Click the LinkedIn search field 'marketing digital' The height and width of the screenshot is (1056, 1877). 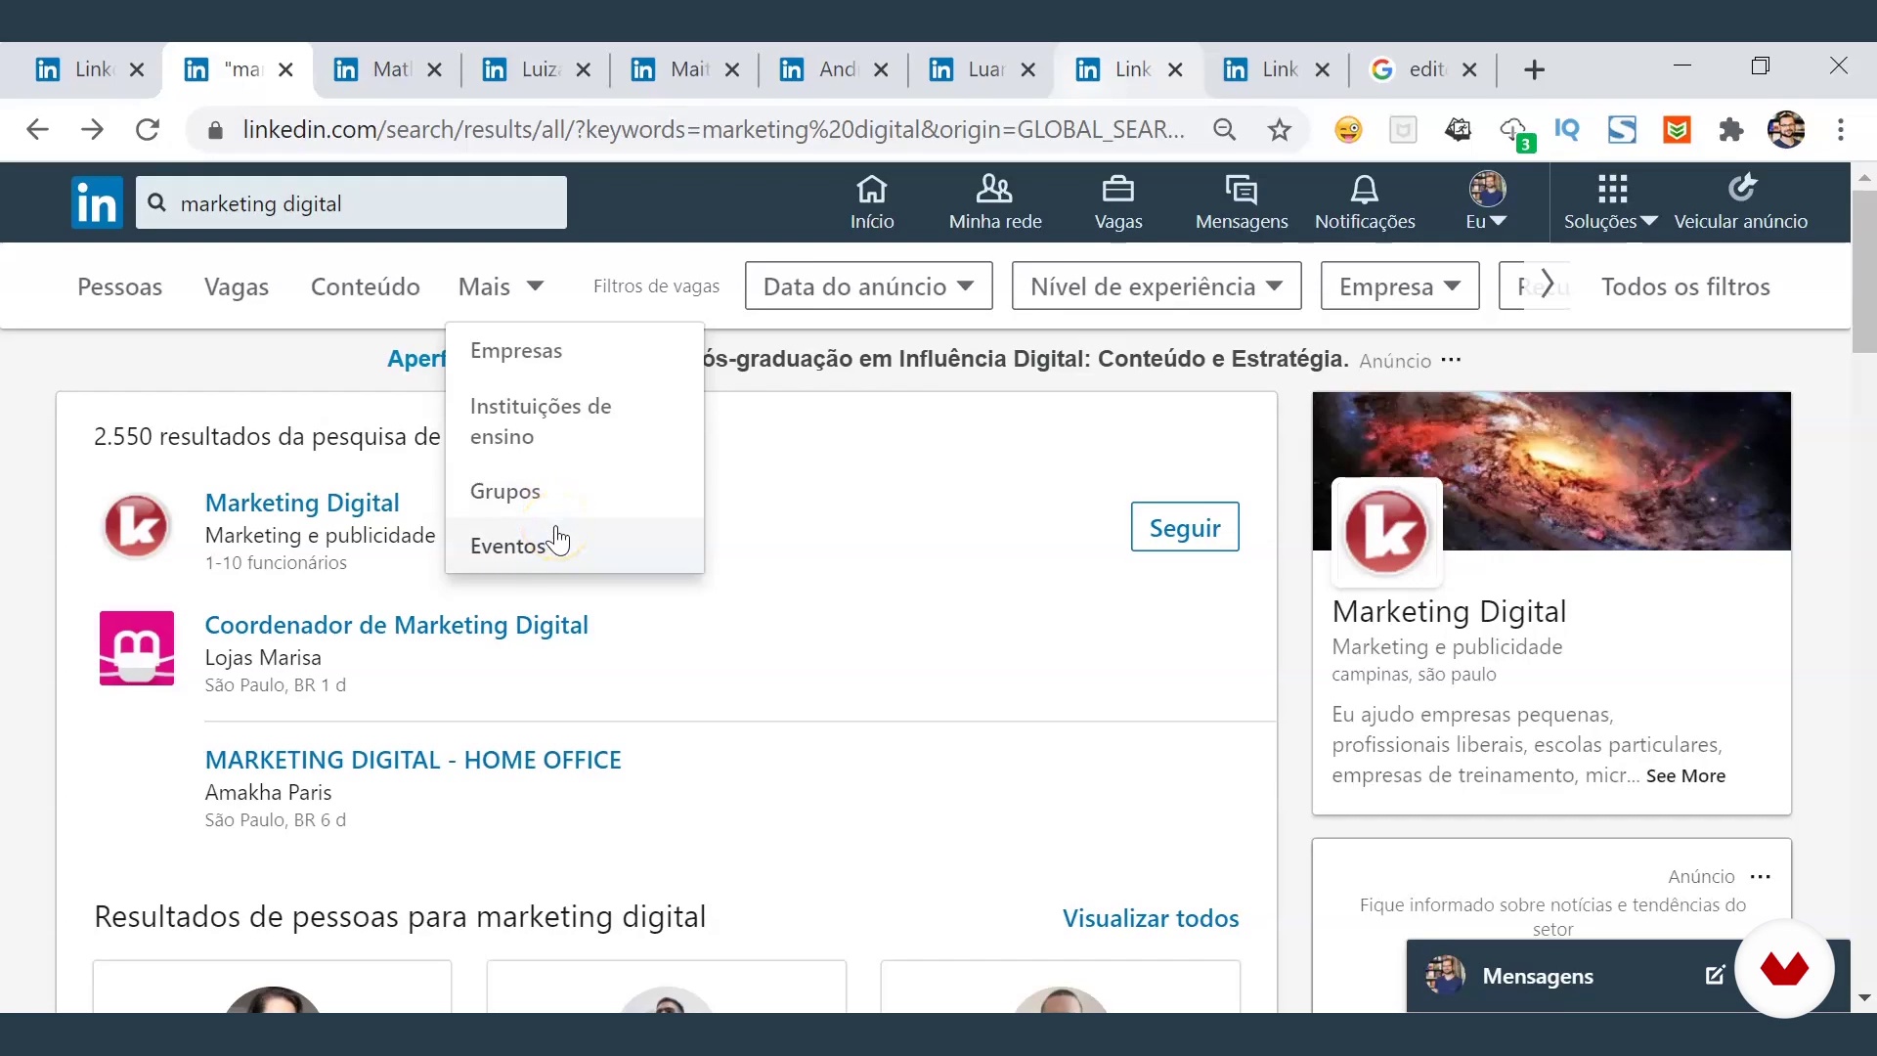click(x=351, y=203)
